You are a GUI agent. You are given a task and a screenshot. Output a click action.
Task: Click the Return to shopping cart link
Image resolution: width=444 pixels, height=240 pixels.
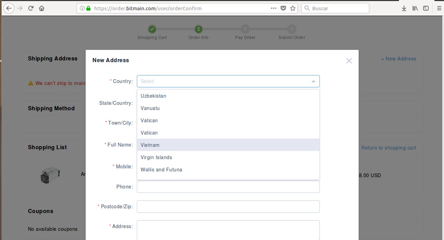coord(388,148)
